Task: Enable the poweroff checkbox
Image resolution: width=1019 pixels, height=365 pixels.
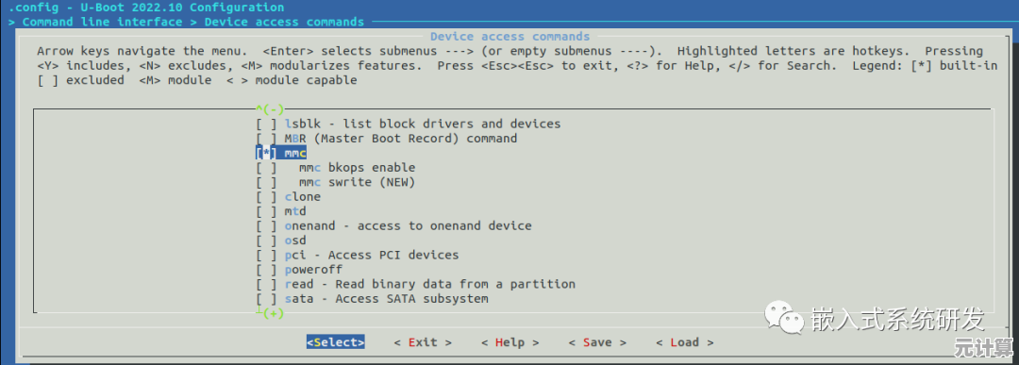Action: (266, 270)
